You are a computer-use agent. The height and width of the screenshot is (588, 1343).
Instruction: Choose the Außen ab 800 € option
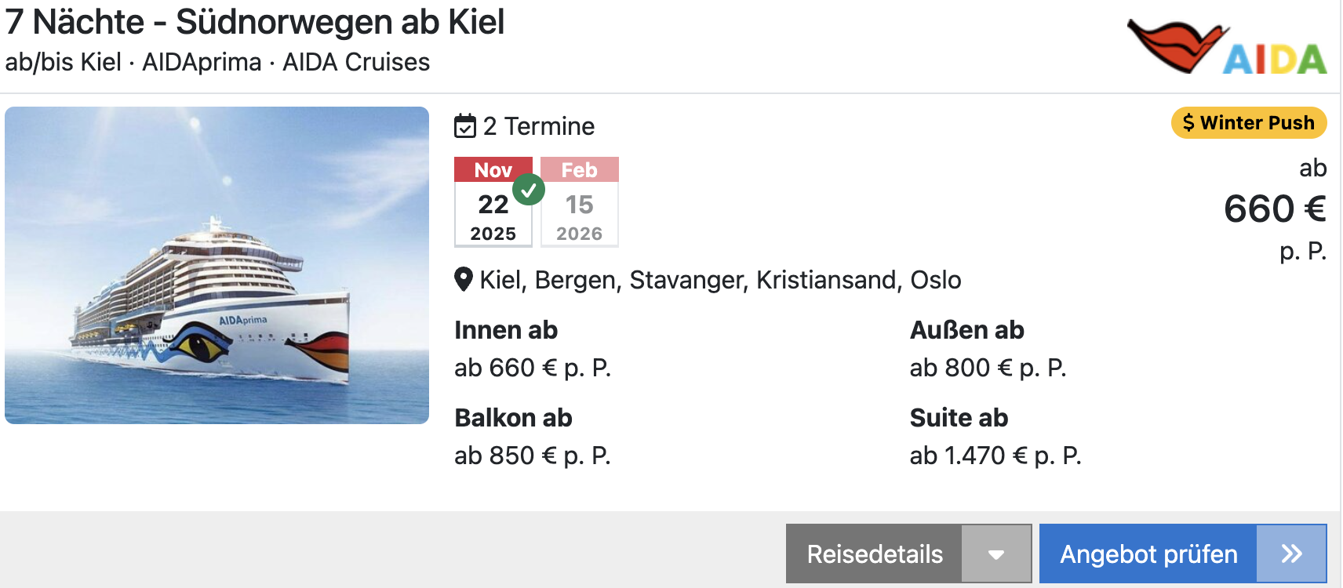tap(988, 349)
